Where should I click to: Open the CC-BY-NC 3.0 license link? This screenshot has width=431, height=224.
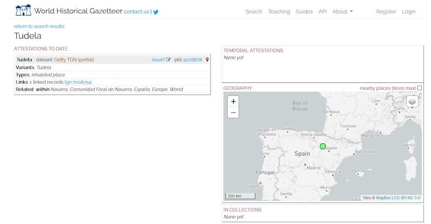[x=407, y=198]
